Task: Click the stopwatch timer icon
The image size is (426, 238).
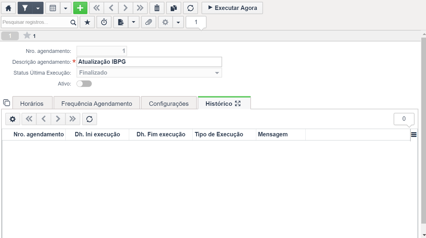Action: pos(104,22)
